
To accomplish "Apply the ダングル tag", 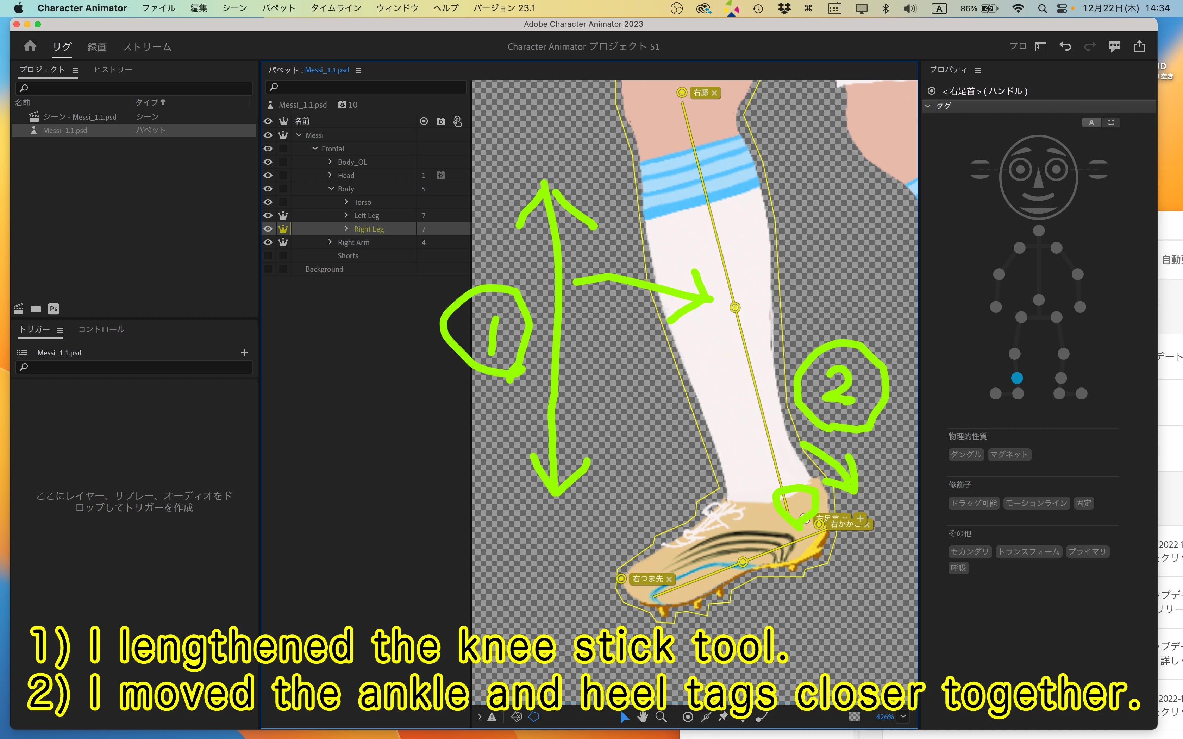I will tap(965, 455).
